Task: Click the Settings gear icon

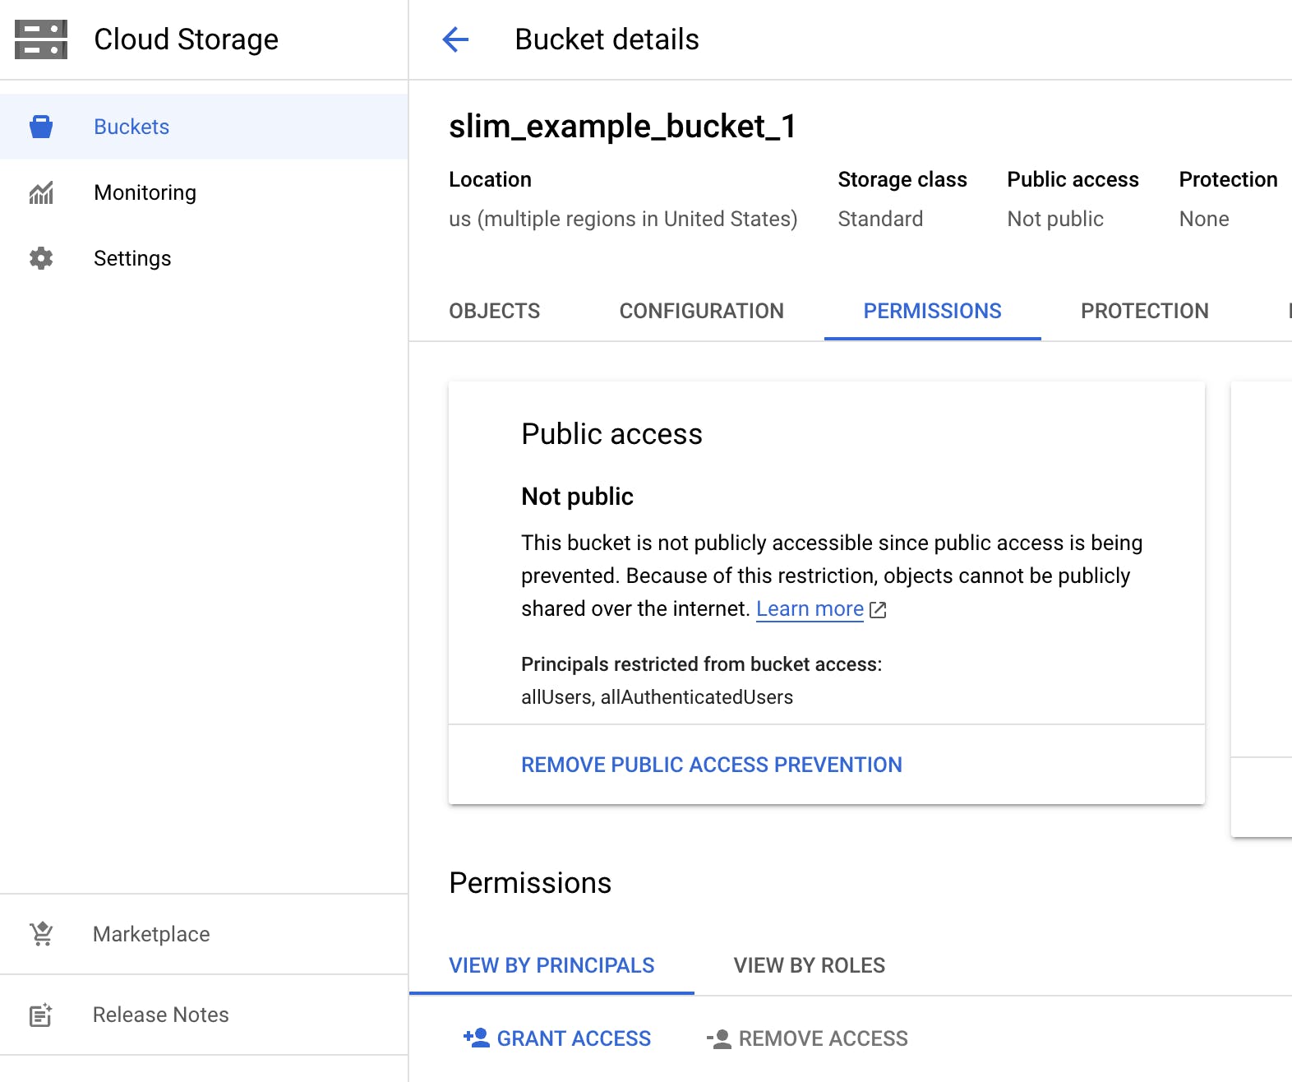Action: point(41,258)
